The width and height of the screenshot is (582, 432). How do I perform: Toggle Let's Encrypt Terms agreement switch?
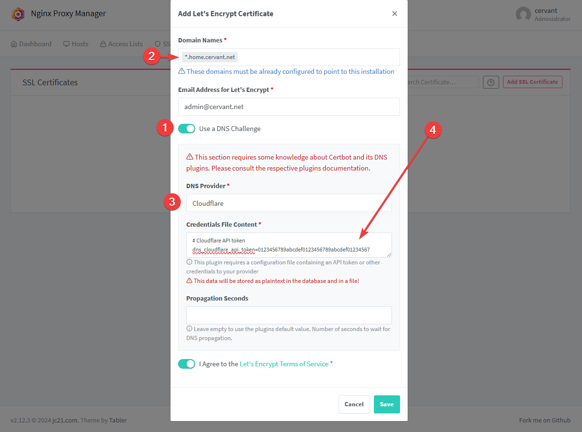pos(187,364)
